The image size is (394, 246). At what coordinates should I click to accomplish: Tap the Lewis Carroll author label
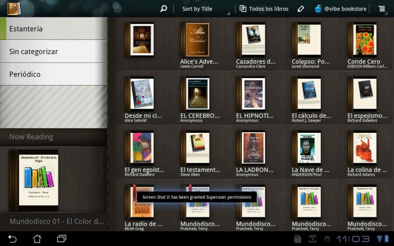coord(192,66)
